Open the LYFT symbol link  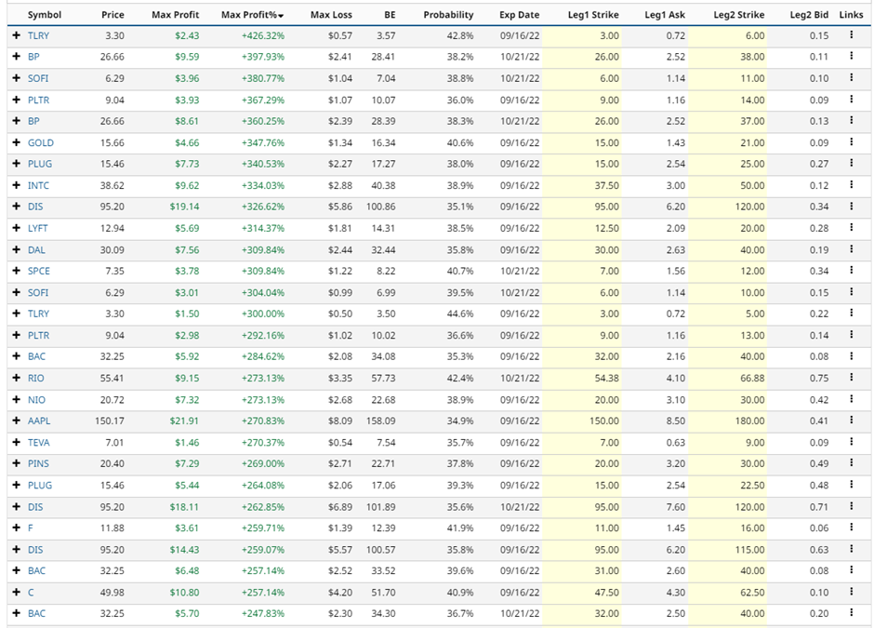(x=38, y=228)
